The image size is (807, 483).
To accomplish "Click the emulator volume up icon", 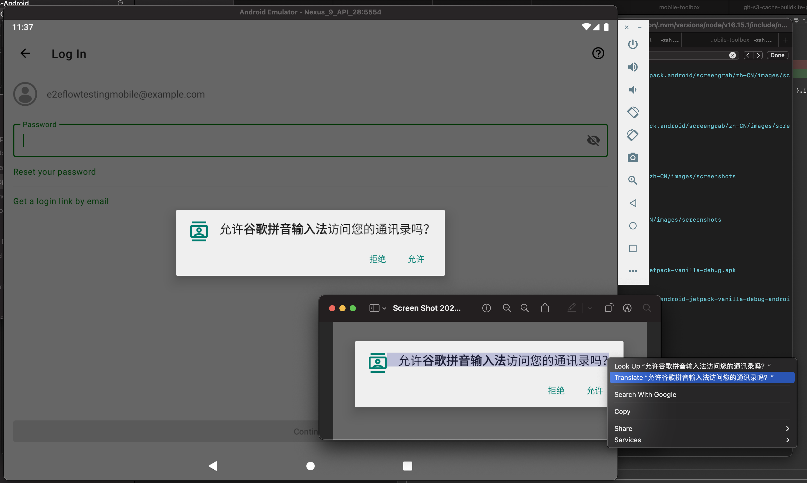I will 632,67.
